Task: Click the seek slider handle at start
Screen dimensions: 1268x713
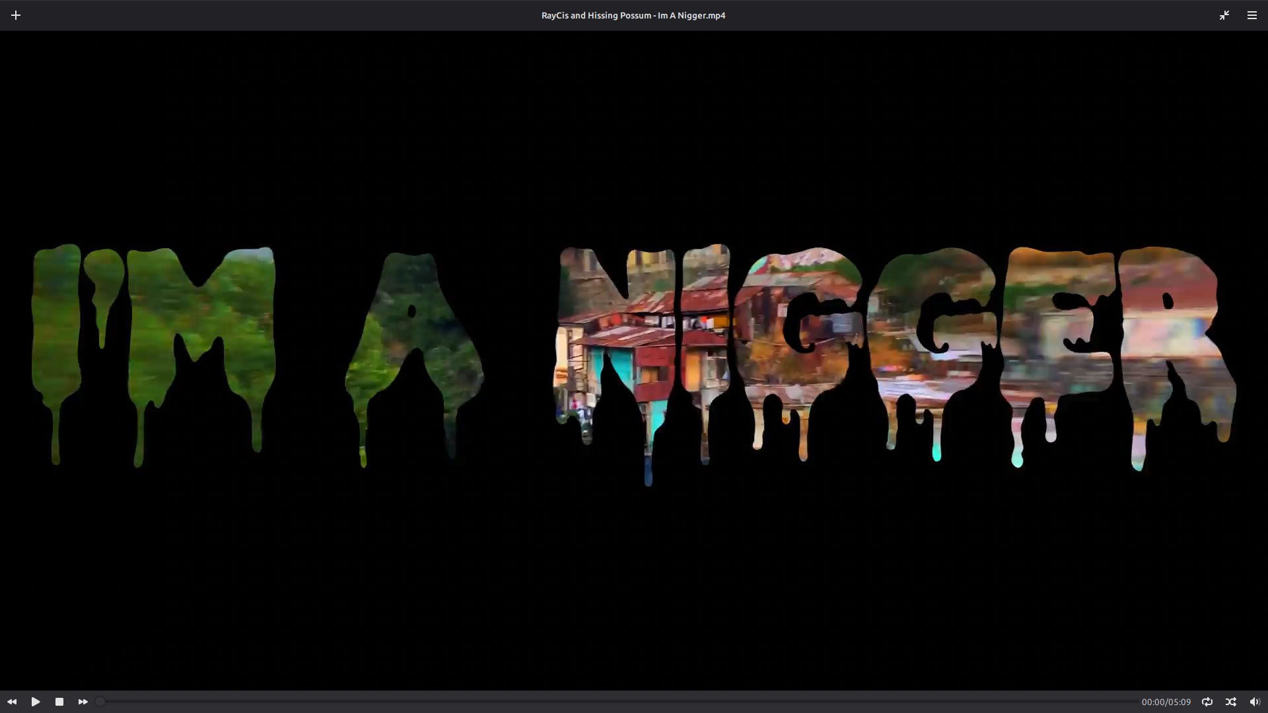Action: [x=100, y=702]
